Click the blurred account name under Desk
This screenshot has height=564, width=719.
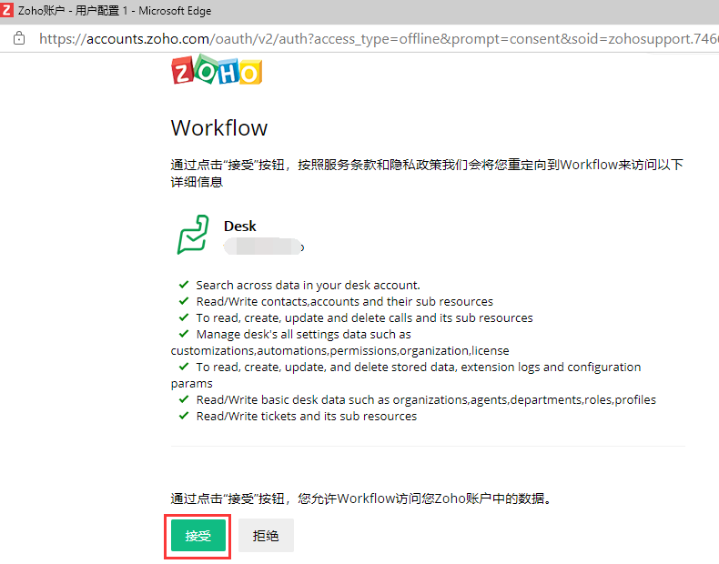tap(264, 247)
